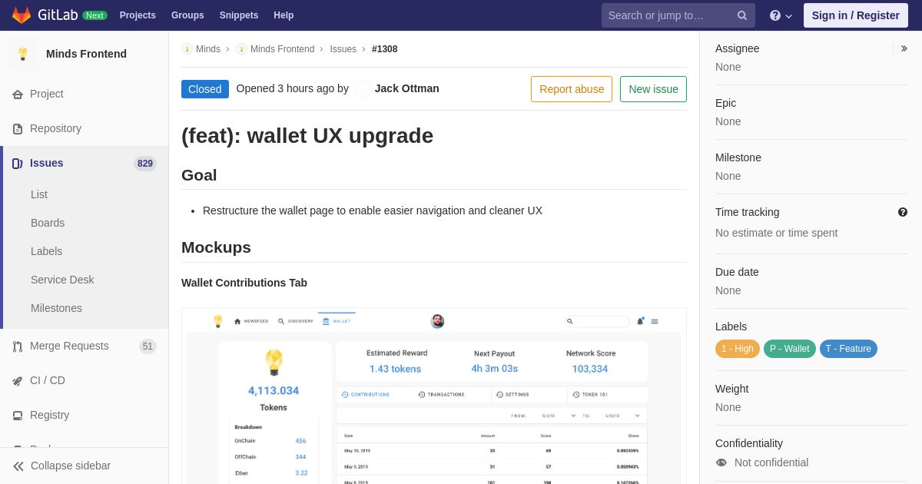
Task: Click #1308 breadcrumb
Action: point(385,49)
